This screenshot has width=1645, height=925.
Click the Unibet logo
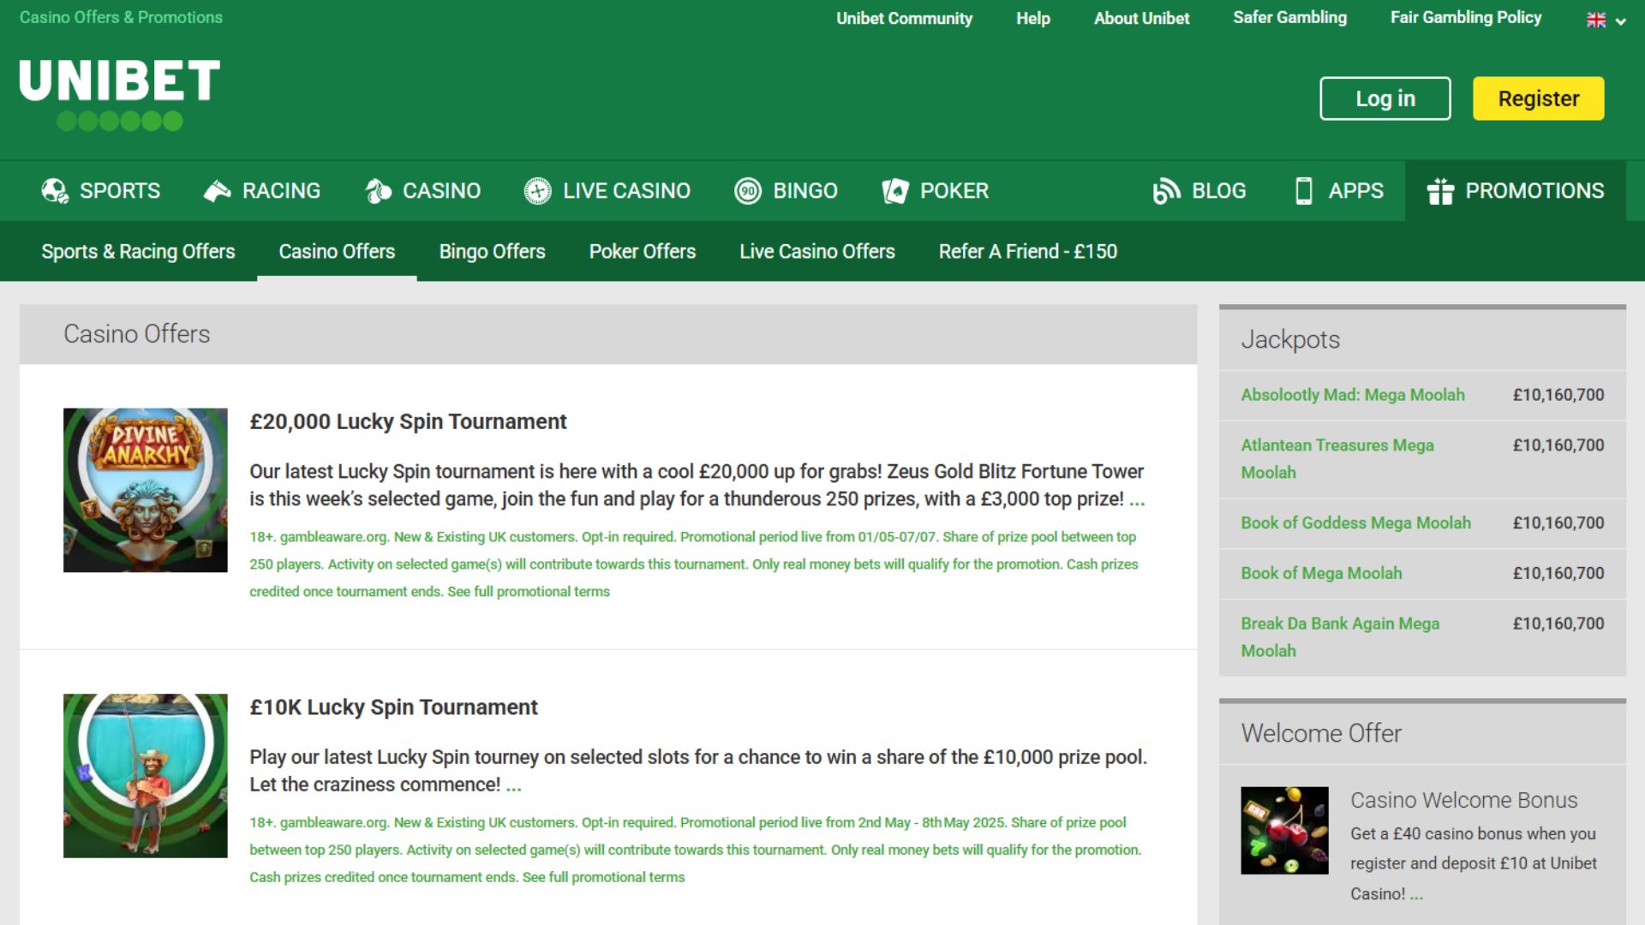tap(120, 95)
